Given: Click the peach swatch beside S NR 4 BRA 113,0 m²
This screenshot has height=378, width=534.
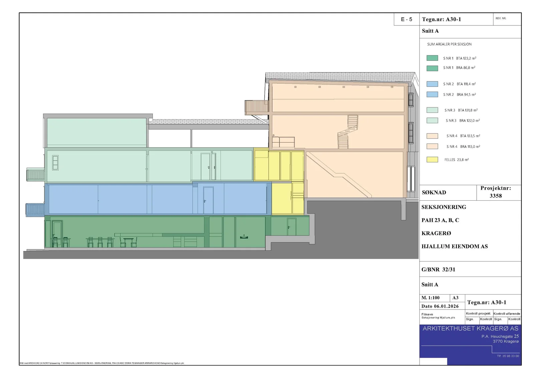Looking at the screenshot, I should [x=432, y=146].
